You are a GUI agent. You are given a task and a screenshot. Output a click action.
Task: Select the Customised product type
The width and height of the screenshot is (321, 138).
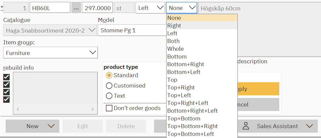(x=109, y=86)
